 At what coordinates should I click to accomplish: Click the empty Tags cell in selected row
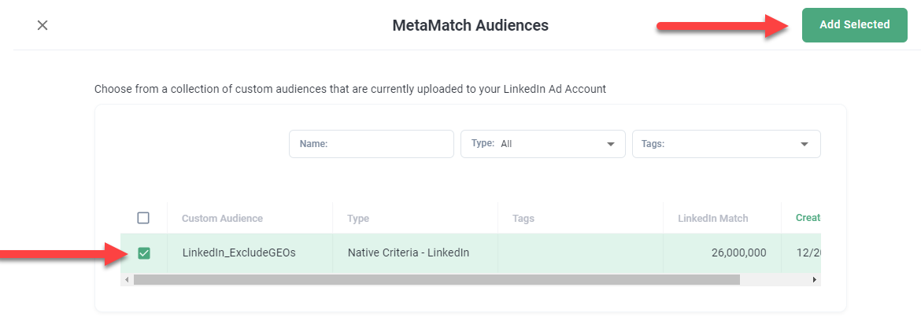coord(580,252)
